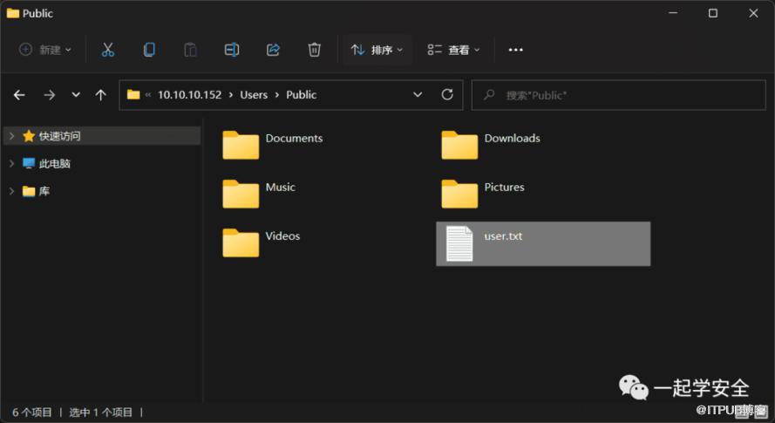Click the Share icon in toolbar
This screenshot has height=423, width=775.
coord(273,50)
